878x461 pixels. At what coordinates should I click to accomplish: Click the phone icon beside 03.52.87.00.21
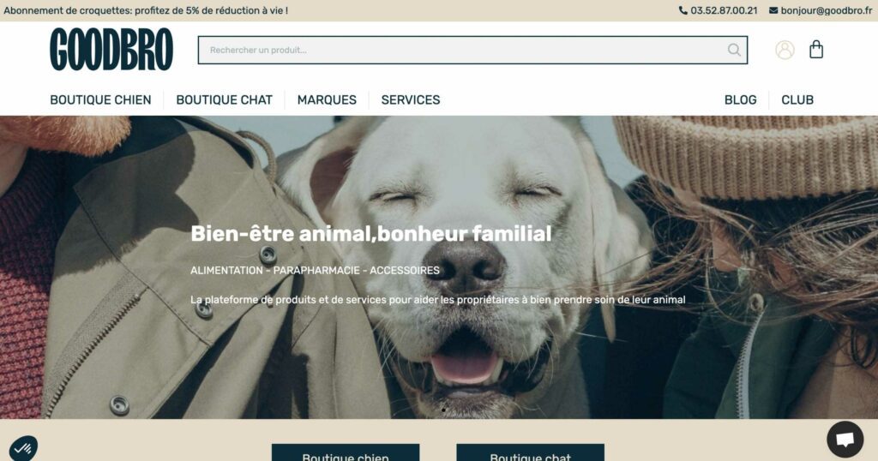coord(683,10)
